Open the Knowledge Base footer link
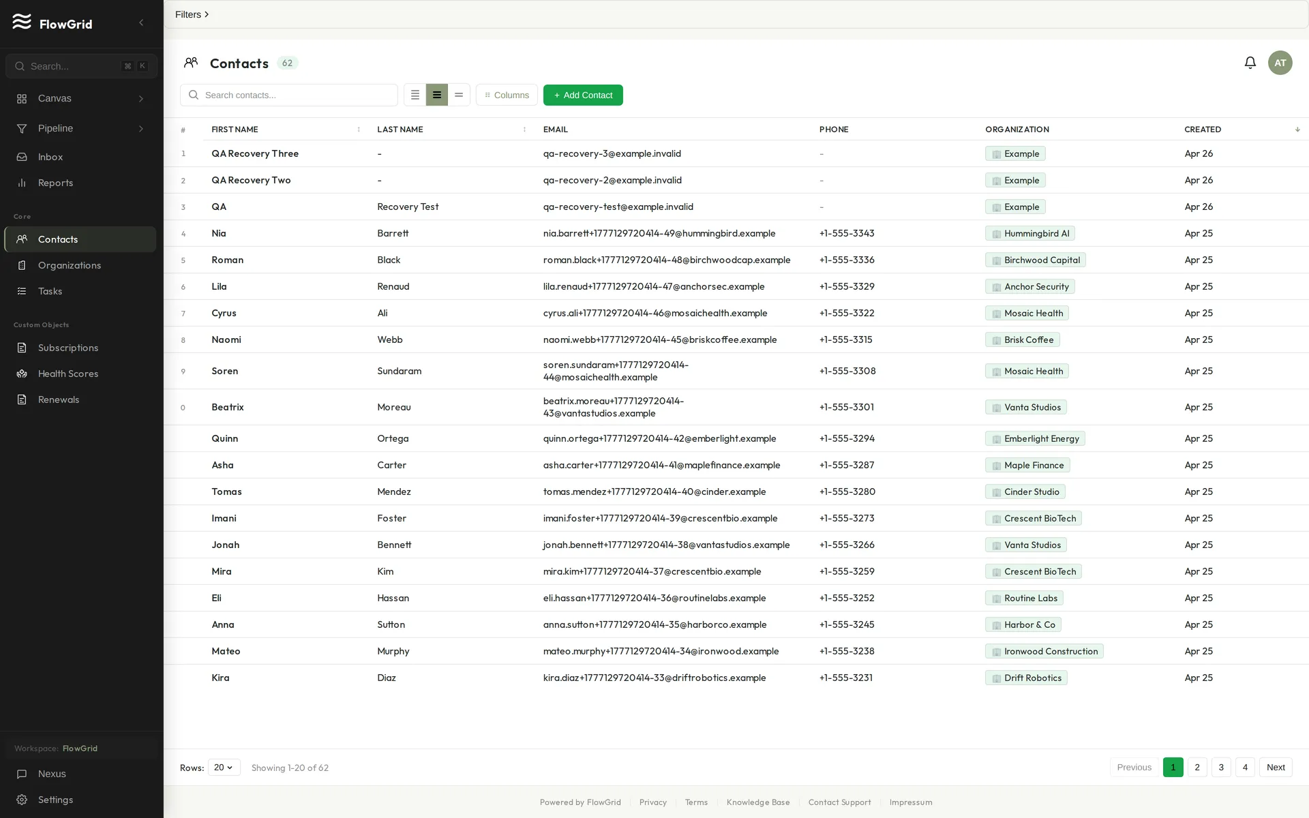The height and width of the screenshot is (818, 1309). [x=758, y=802]
